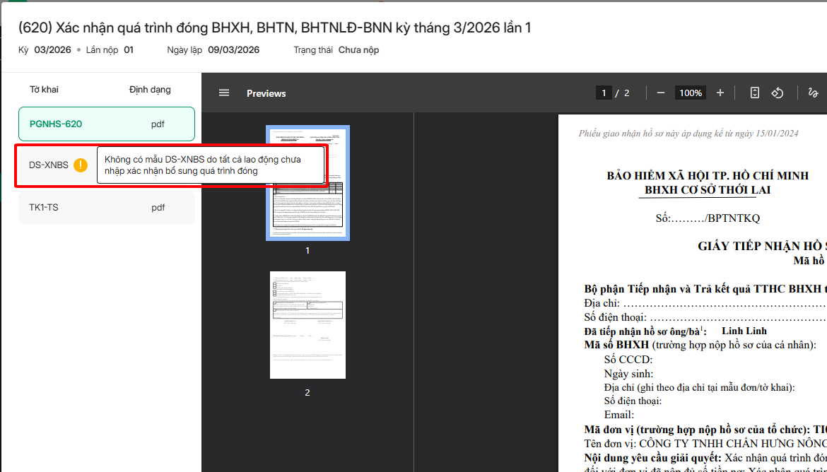Click the Ngày lập 09/03/2026 value
The width and height of the screenshot is (827, 472).
pos(234,50)
